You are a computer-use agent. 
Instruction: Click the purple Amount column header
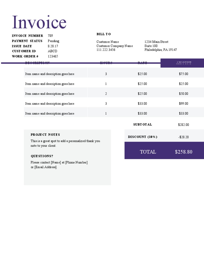click(x=182, y=63)
